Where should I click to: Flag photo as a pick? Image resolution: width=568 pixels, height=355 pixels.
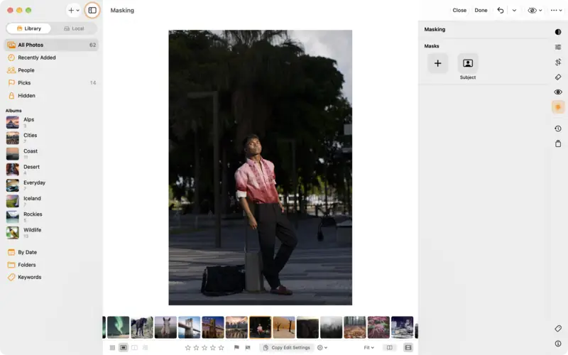236,347
